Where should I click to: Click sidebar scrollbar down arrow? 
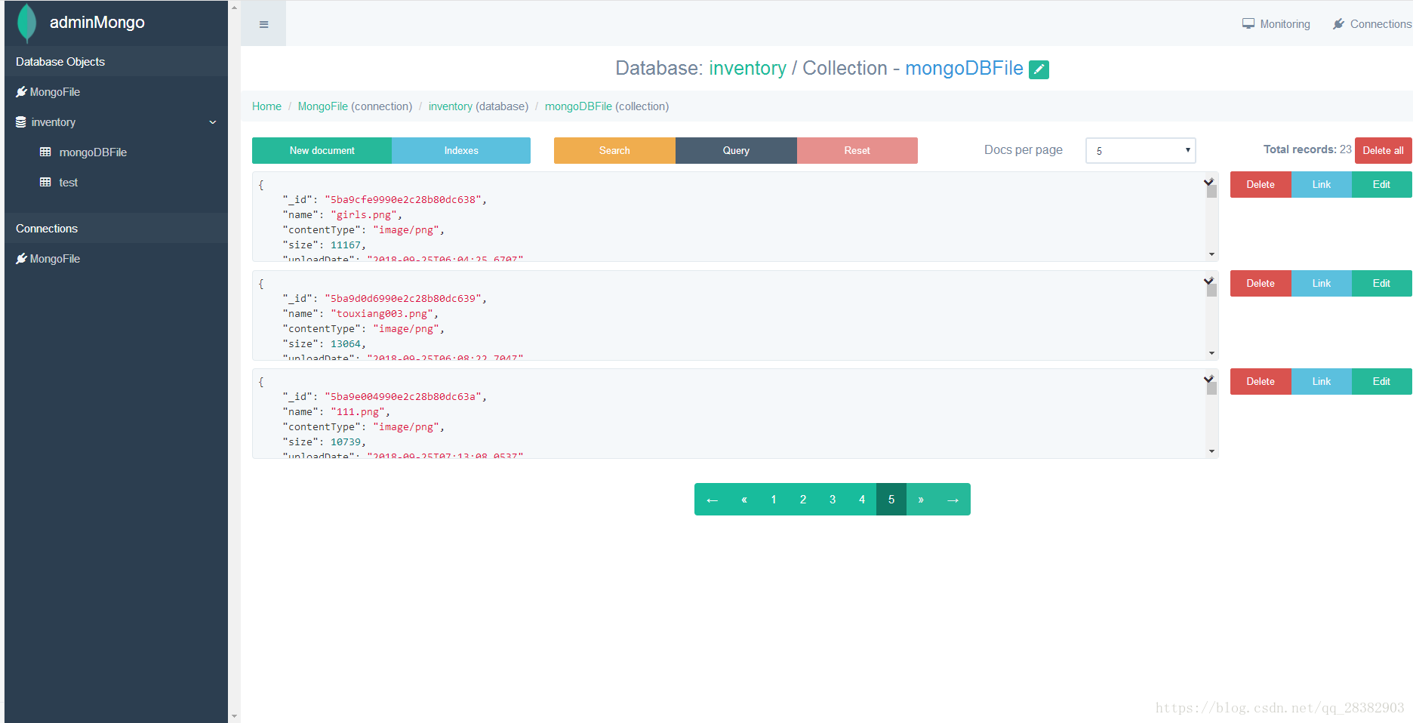click(x=234, y=715)
